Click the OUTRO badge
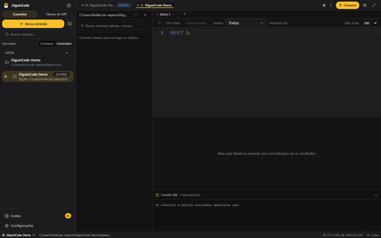Viewport: 381px width, 238px height. (x=61, y=75)
